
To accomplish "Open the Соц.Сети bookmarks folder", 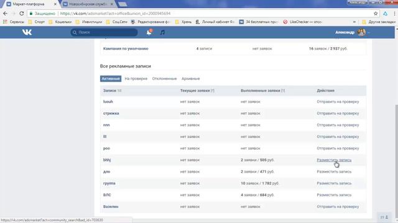I will 116,22.
